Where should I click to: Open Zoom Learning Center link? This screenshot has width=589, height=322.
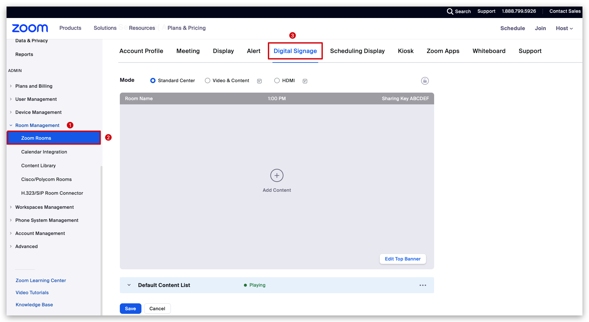(41, 280)
